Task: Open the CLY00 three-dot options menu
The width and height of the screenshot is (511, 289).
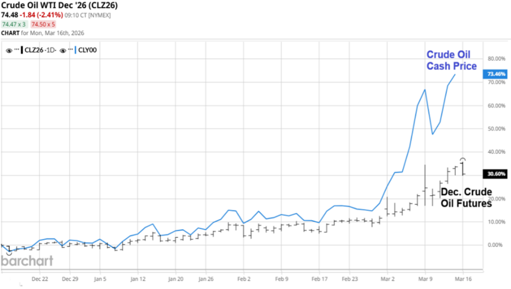Action: click(x=70, y=50)
